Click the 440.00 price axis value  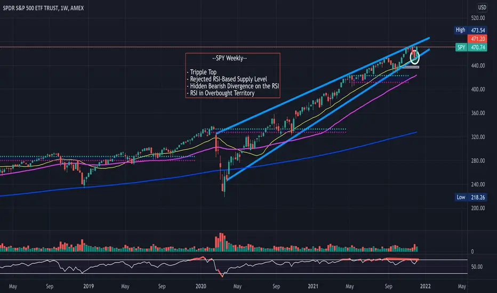click(478, 66)
